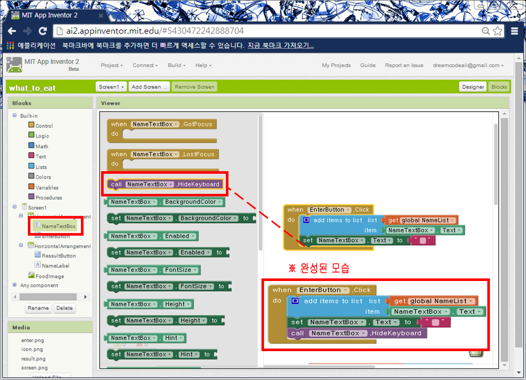The width and height of the screenshot is (526, 380).
Task: Collapse the Screen1 tree node
Action: (x=15, y=207)
